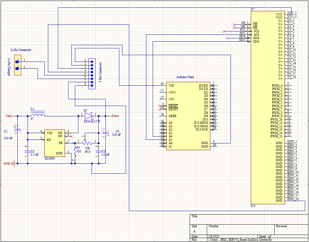Select the SS34-E3/57T diode symbol
This screenshot has width=309, height=242.
coord(88,116)
